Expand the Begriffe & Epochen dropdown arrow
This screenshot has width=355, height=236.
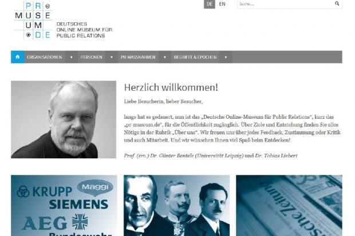click(x=226, y=57)
